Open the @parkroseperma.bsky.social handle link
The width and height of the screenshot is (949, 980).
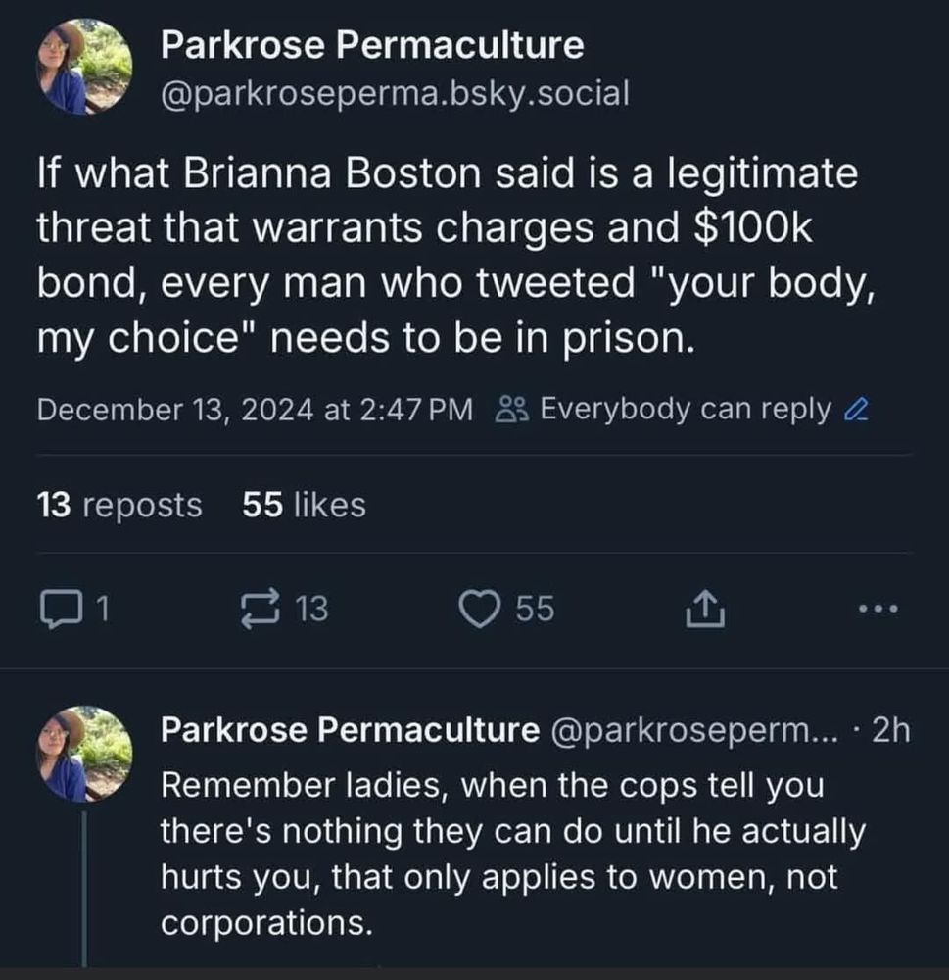(395, 93)
